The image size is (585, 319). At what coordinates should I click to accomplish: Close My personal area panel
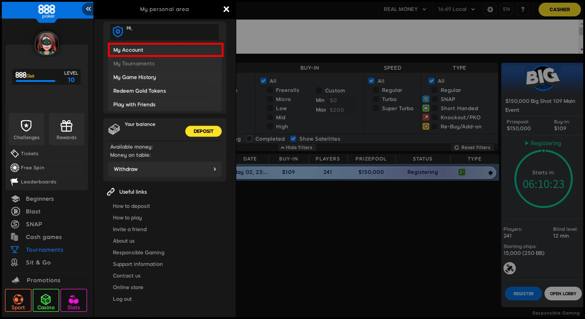pos(226,9)
